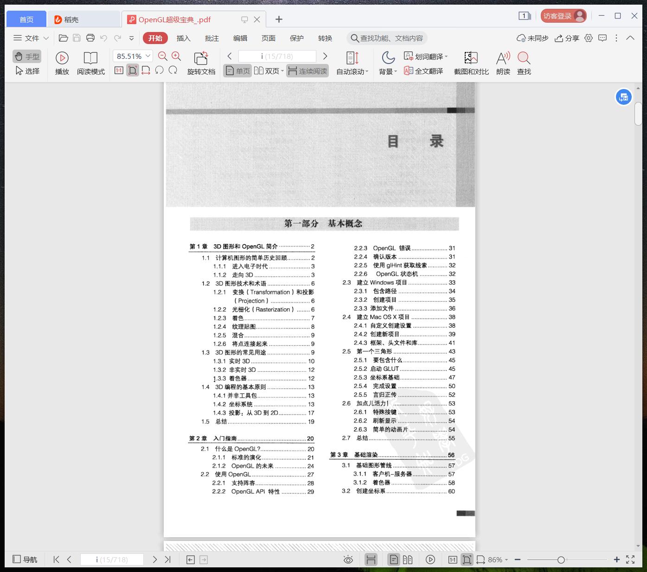Open screenshot and compare (截图和对比)
Image resolution: width=647 pixels, height=572 pixels.
(471, 64)
